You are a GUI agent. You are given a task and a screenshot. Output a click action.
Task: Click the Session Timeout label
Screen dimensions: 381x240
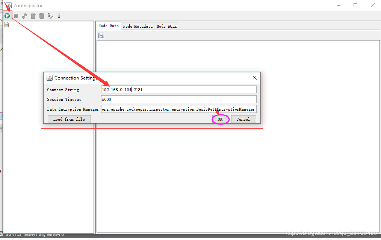click(x=64, y=99)
